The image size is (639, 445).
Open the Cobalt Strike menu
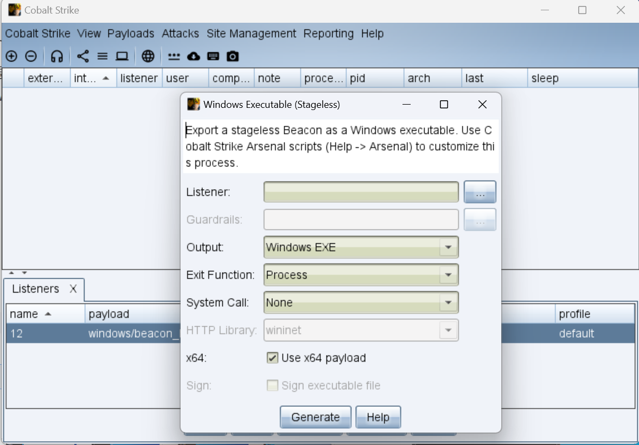click(37, 34)
